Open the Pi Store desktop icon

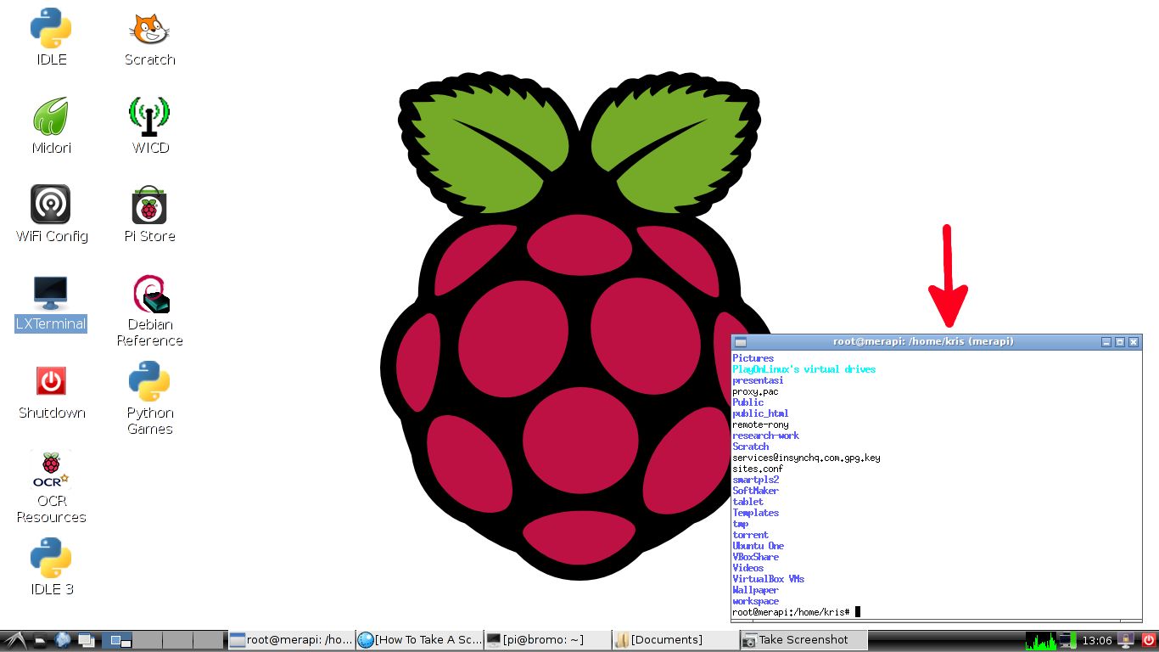click(x=149, y=214)
